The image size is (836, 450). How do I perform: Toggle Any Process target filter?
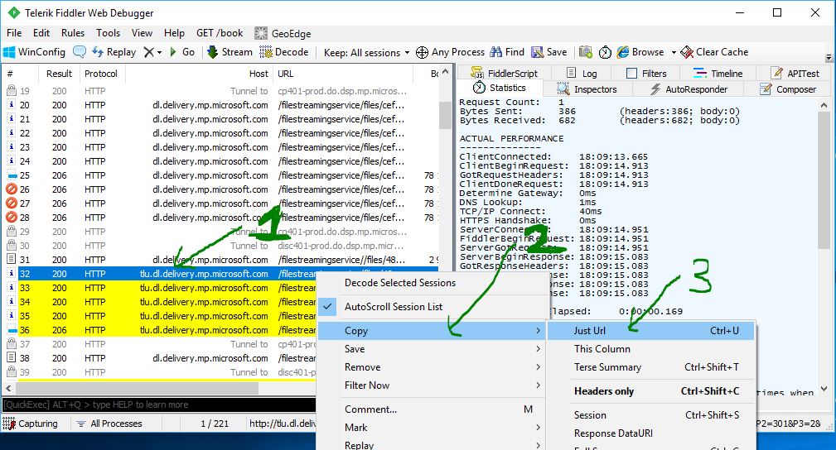pos(450,52)
